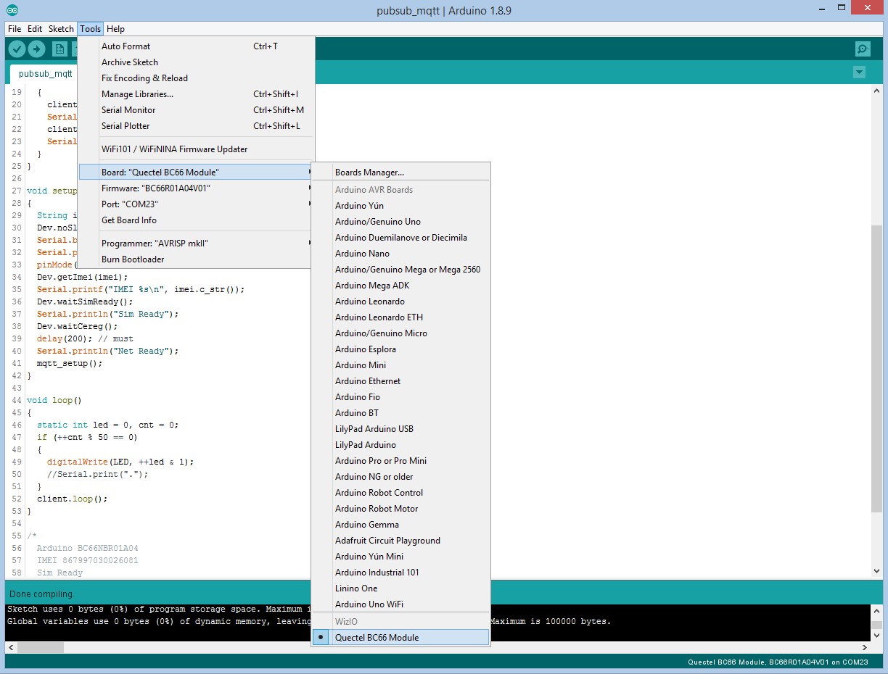
Task: Click the 'Done compiling.' status text
Action: pyautogui.click(x=42, y=594)
